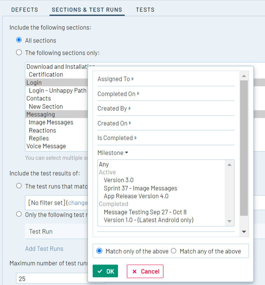Image resolution: width=265 pixels, height=285 pixels.
Task: Open the Tests tab
Action: 145,10
